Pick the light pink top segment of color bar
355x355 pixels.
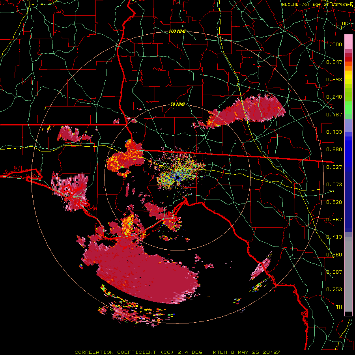(x=348, y=42)
